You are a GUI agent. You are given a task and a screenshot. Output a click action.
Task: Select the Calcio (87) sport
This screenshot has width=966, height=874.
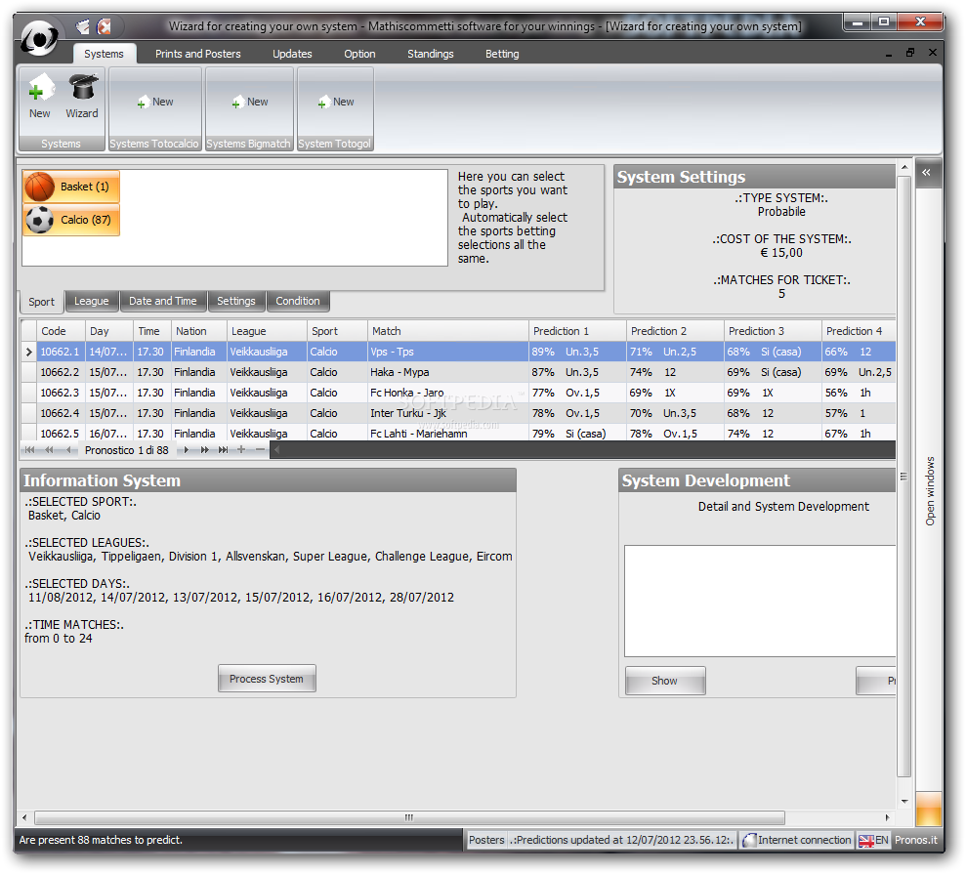point(71,220)
